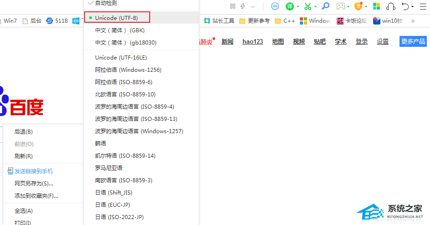Expand the address bar chevron dropdown
Viewport: 430px width, 225px height.
tap(253, 6)
